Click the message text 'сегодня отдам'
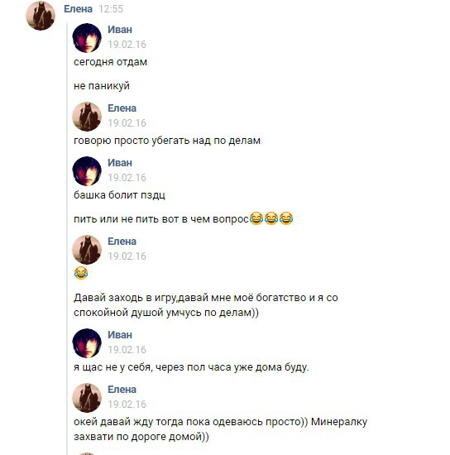Viewport: 450px width, 455px height. tap(110, 62)
